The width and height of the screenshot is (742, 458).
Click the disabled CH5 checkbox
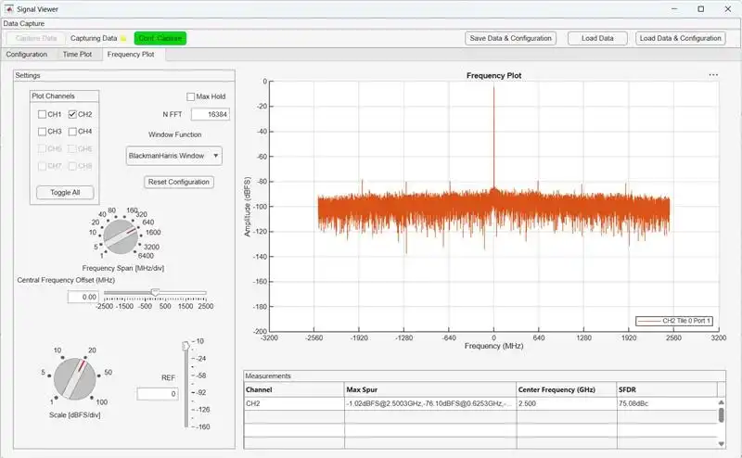[42, 148]
